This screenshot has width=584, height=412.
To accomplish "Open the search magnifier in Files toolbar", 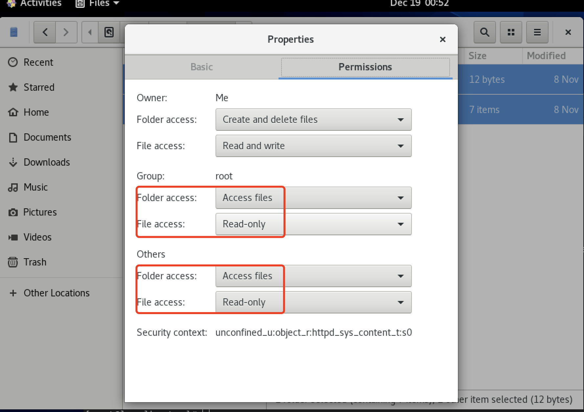I will click(484, 32).
